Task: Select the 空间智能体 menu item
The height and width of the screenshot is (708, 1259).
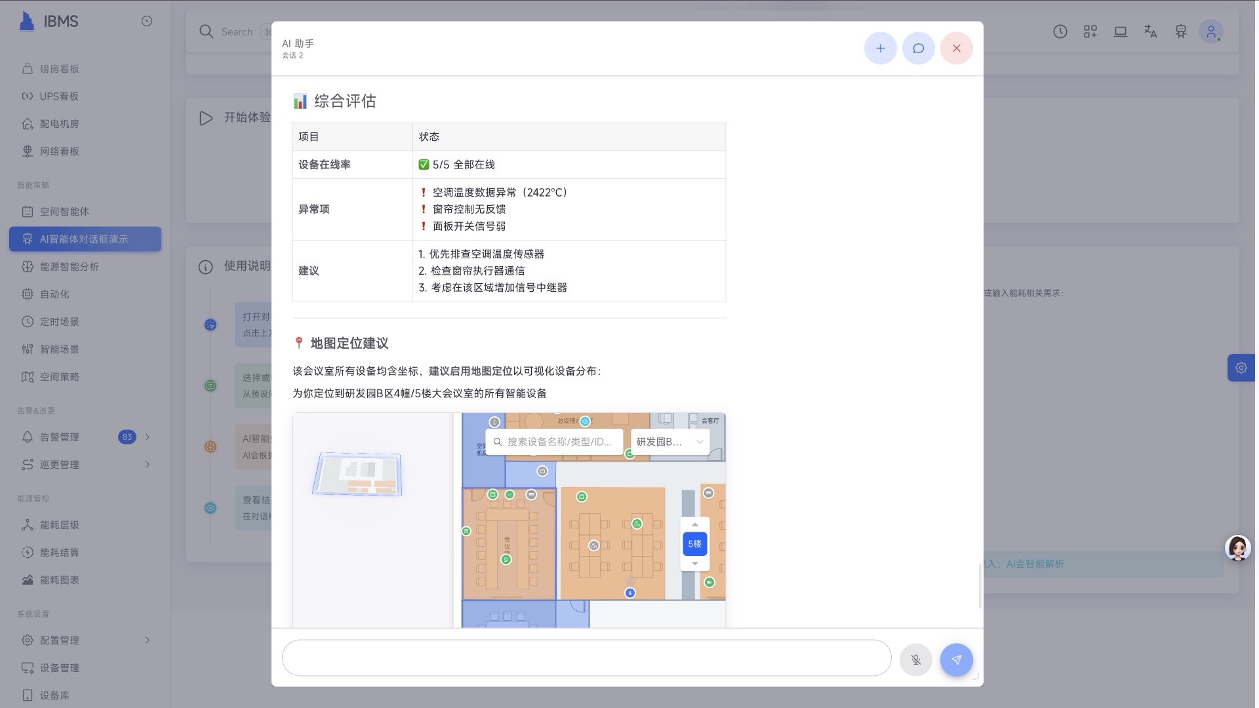Action: (63, 211)
